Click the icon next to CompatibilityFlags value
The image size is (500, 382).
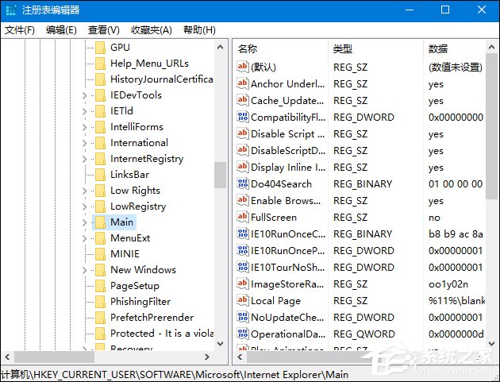243,118
